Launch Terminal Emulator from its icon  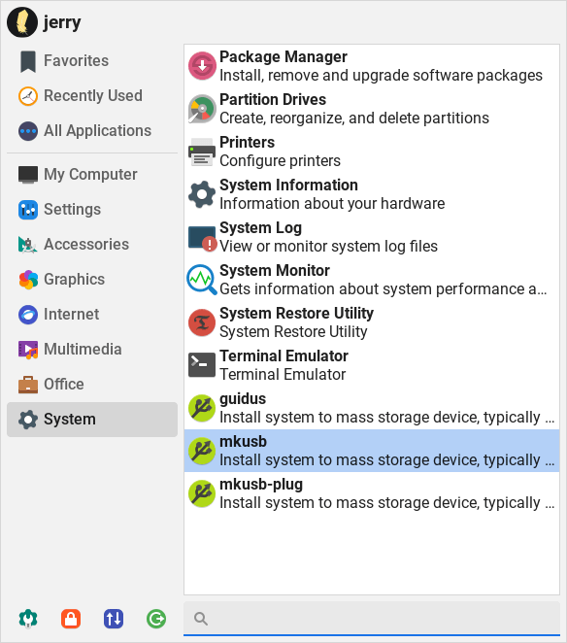[x=202, y=365]
